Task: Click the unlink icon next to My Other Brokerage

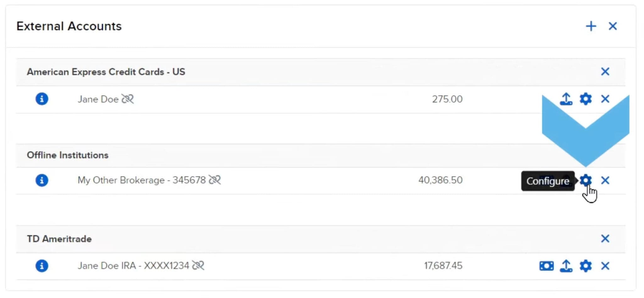Action: 215,180
